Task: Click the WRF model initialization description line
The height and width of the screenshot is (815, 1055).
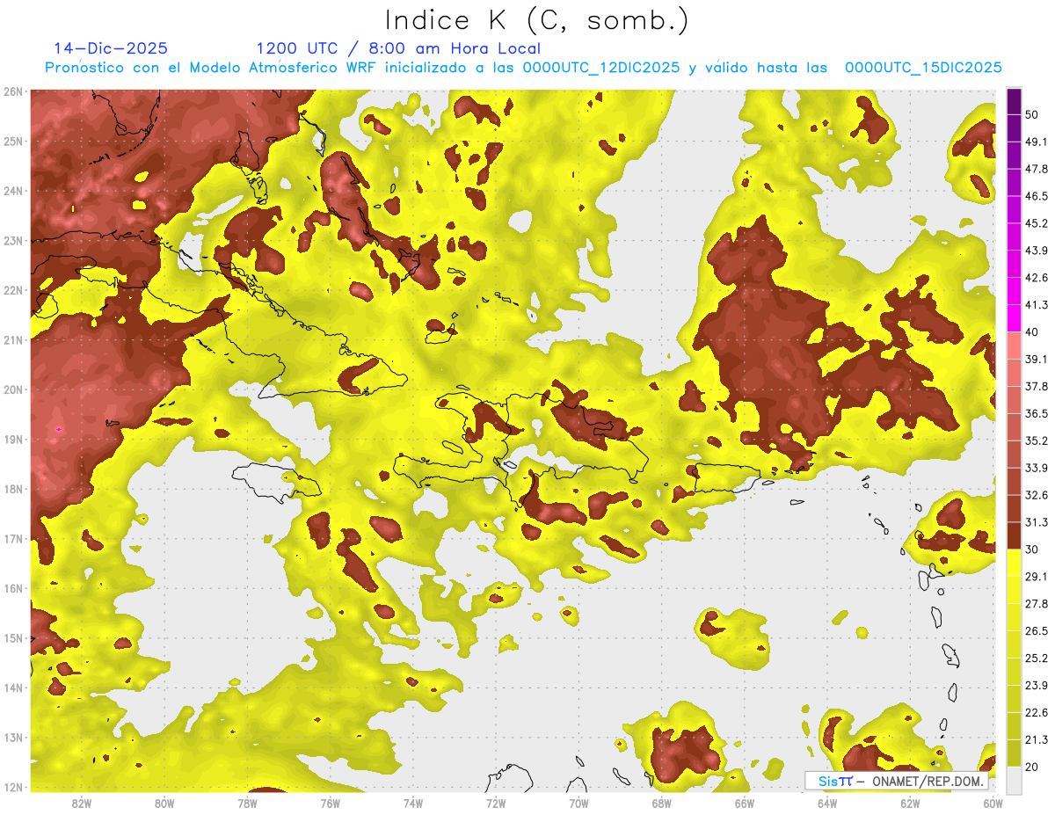Action: tap(523, 68)
